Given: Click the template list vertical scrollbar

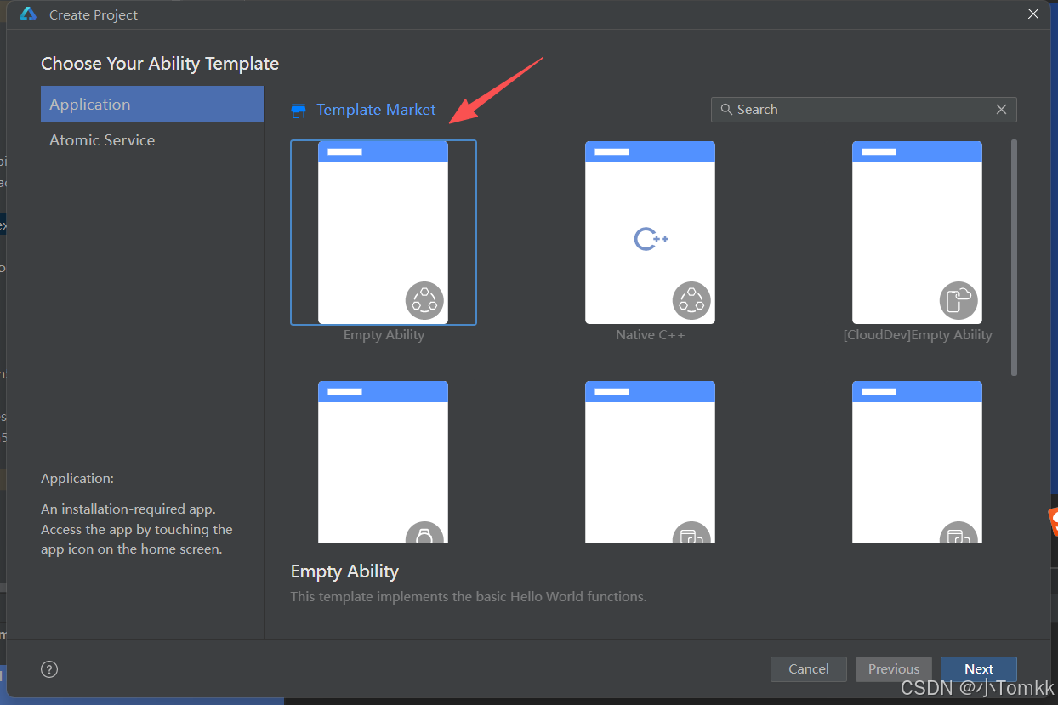Looking at the screenshot, I should point(1014,258).
